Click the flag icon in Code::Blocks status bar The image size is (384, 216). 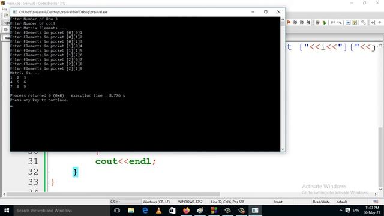click(376, 202)
